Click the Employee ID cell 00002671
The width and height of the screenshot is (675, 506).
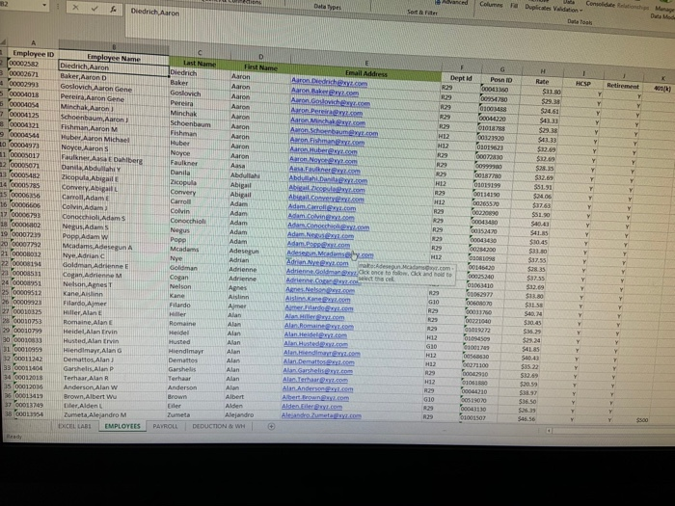(x=33, y=74)
